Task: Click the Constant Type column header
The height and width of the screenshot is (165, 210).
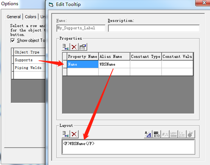Action: (x=146, y=57)
